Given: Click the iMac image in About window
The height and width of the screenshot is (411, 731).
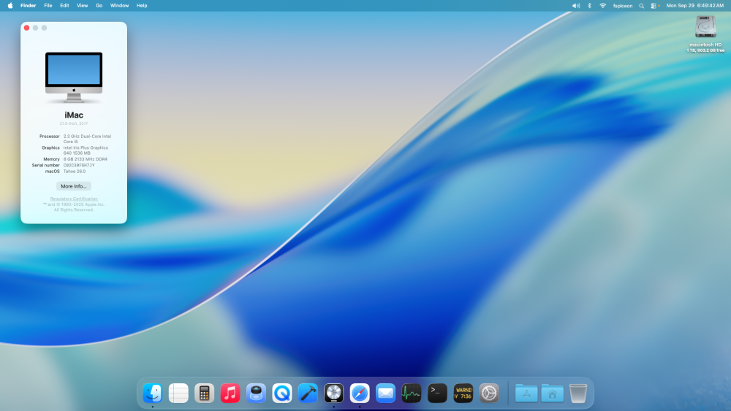Looking at the screenshot, I should coord(74,77).
